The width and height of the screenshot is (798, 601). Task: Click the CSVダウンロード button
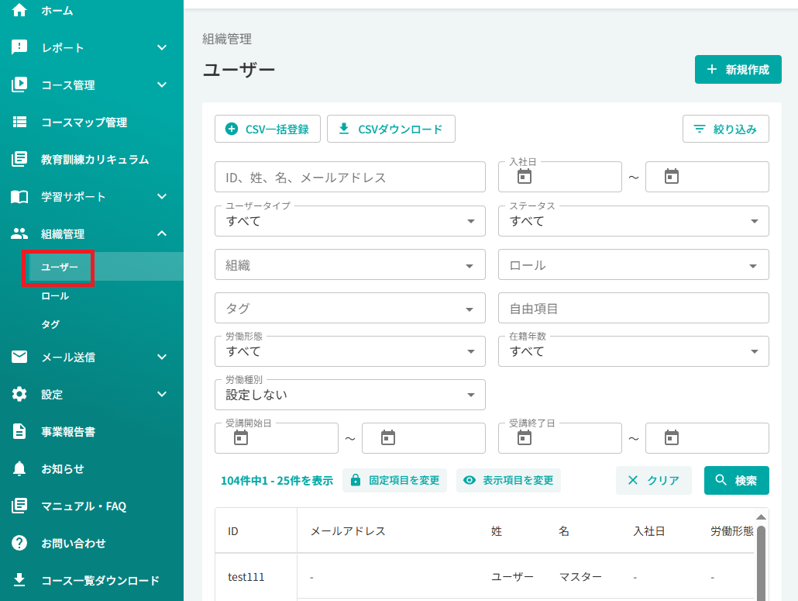pos(390,129)
